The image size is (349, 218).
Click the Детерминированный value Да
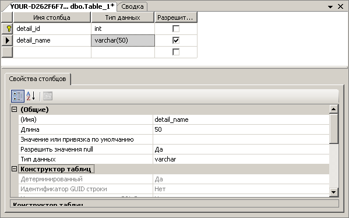point(241,179)
